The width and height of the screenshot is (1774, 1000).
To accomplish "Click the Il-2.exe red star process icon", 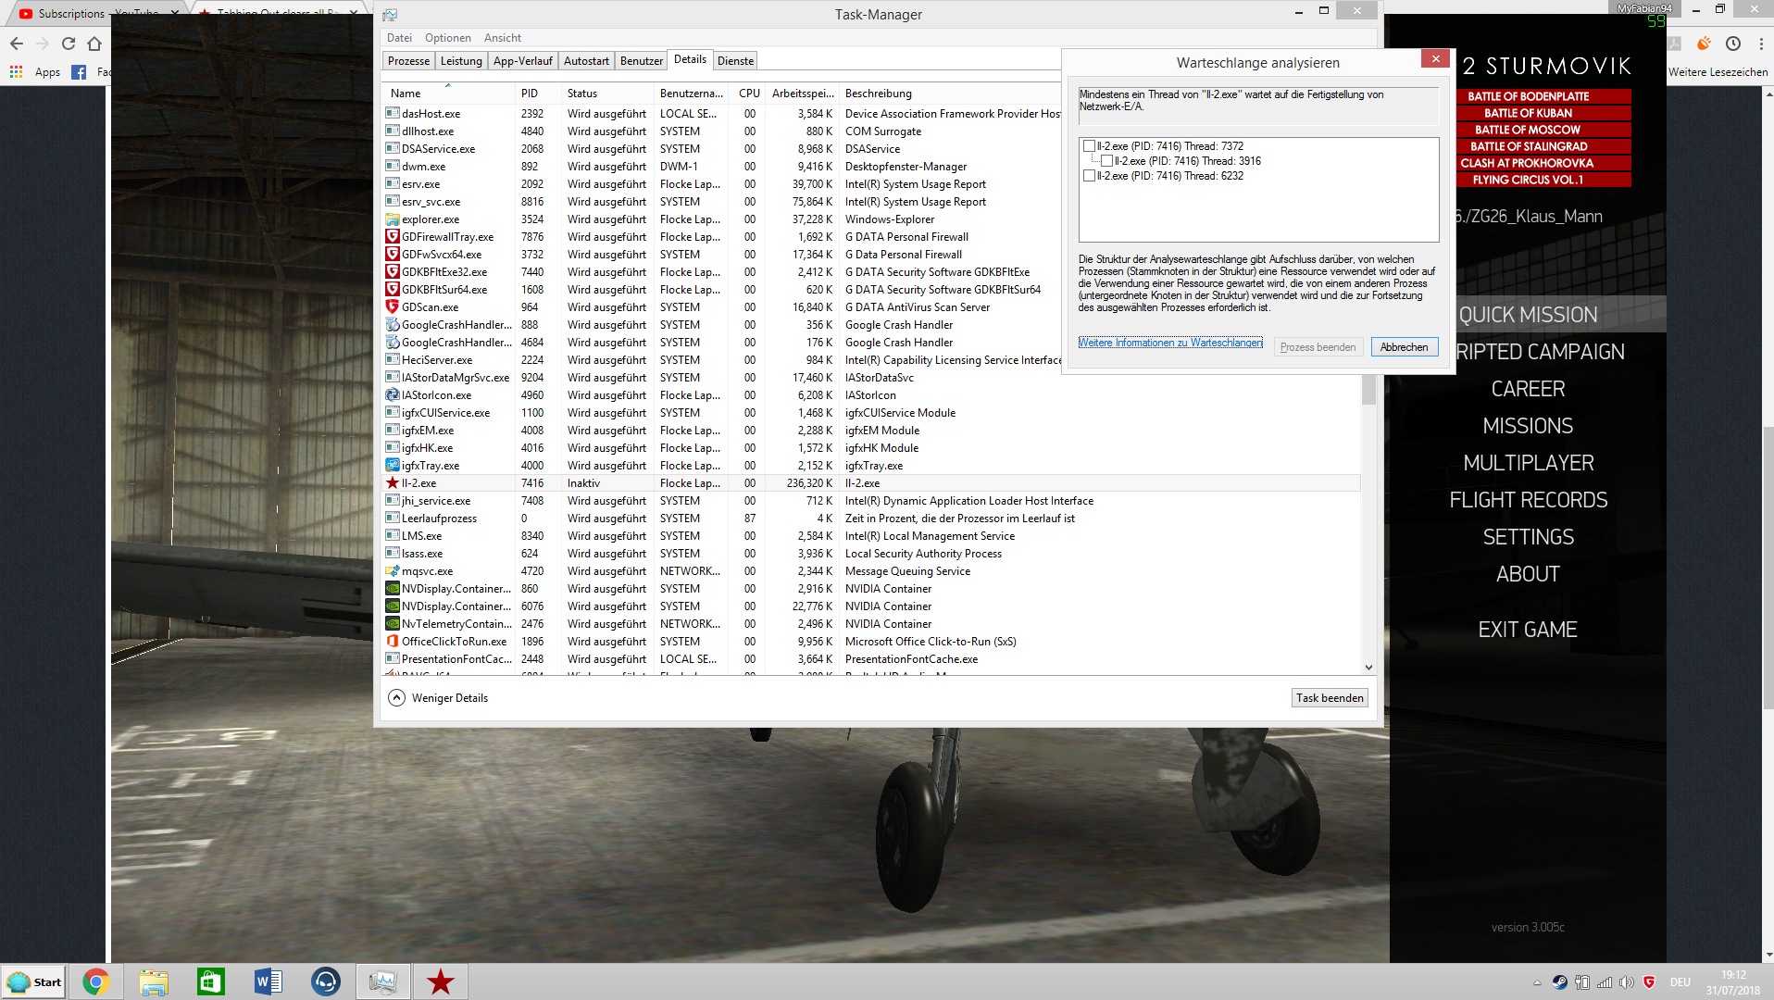I will [x=393, y=483].
